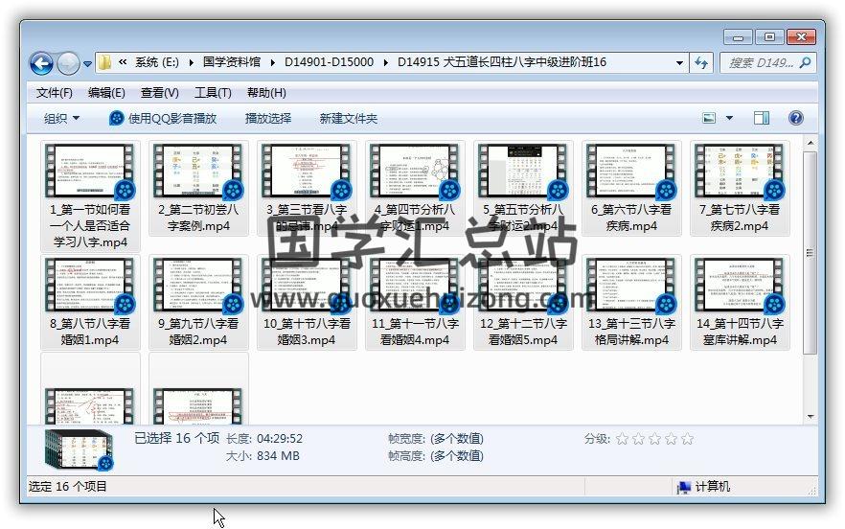The width and height of the screenshot is (845, 529).
Task: Click 选定 16 个项目 status bar text
Action: 68,487
